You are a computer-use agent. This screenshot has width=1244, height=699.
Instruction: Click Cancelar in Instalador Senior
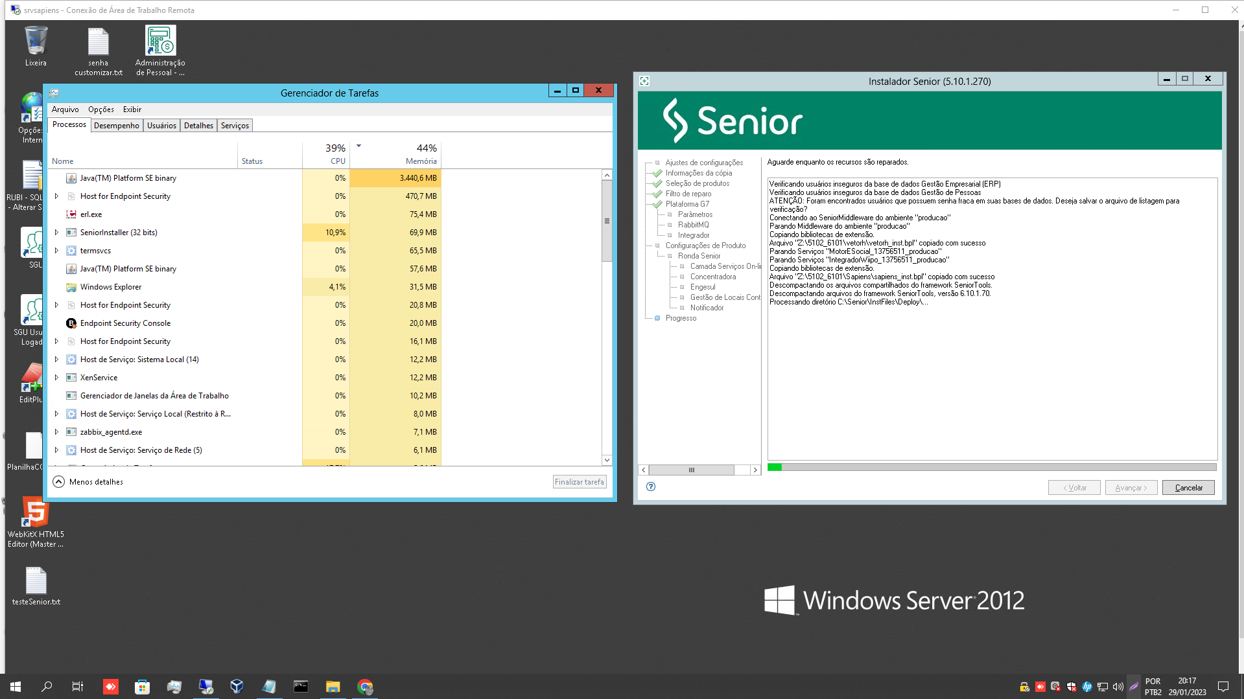(x=1188, y=488)
